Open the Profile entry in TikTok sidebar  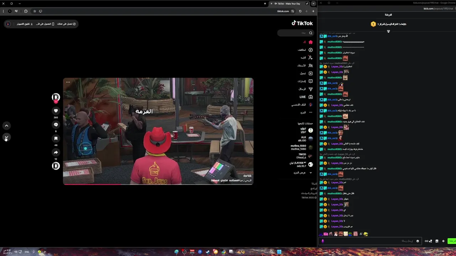click(302, 105)
